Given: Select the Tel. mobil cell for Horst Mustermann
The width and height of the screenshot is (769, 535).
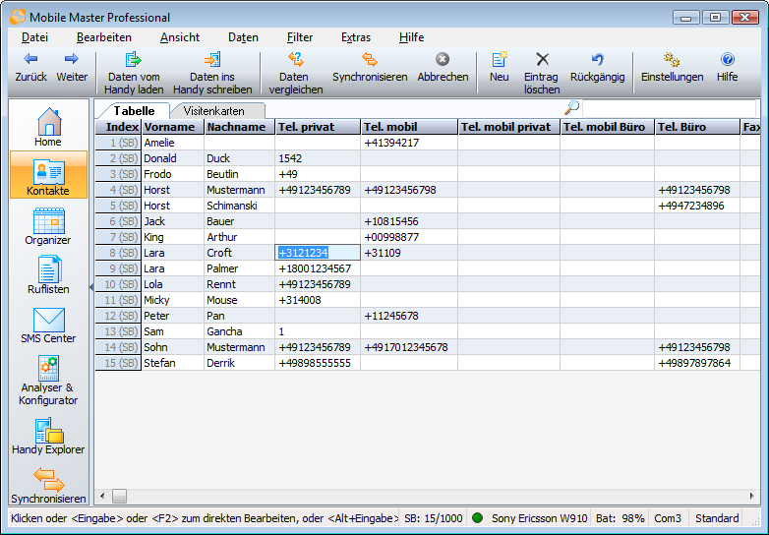Looking at the screenshot, I should [408, 190].
